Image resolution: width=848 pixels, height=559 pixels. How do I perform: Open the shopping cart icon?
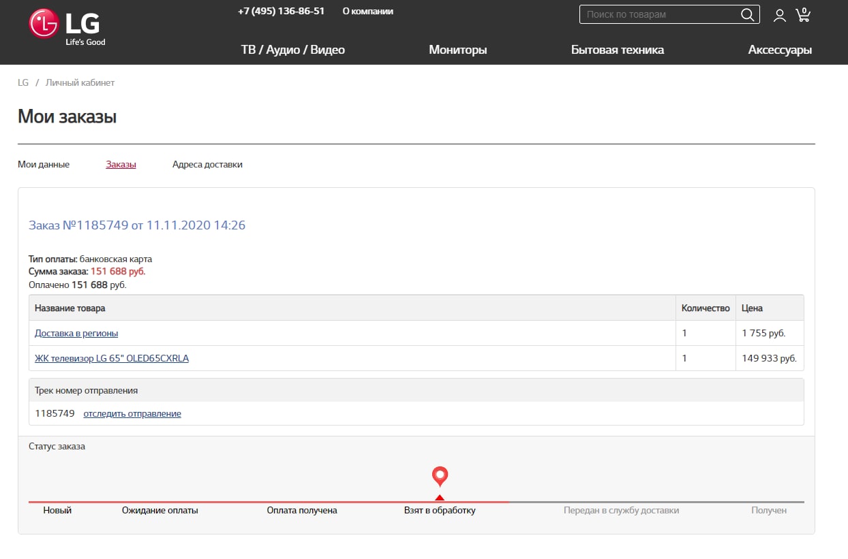point(803,15)
